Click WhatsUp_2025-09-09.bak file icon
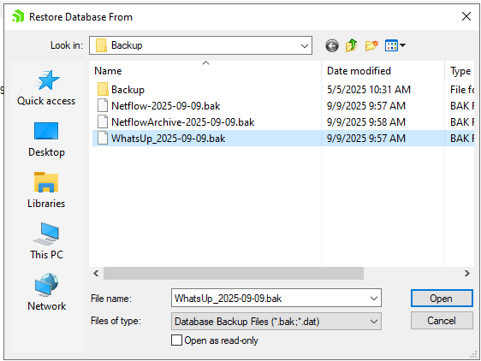 [103, 139]
